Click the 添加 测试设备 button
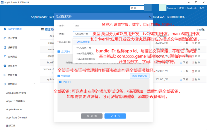Screen dimensions: 207x130 click(x=139, y=76)
